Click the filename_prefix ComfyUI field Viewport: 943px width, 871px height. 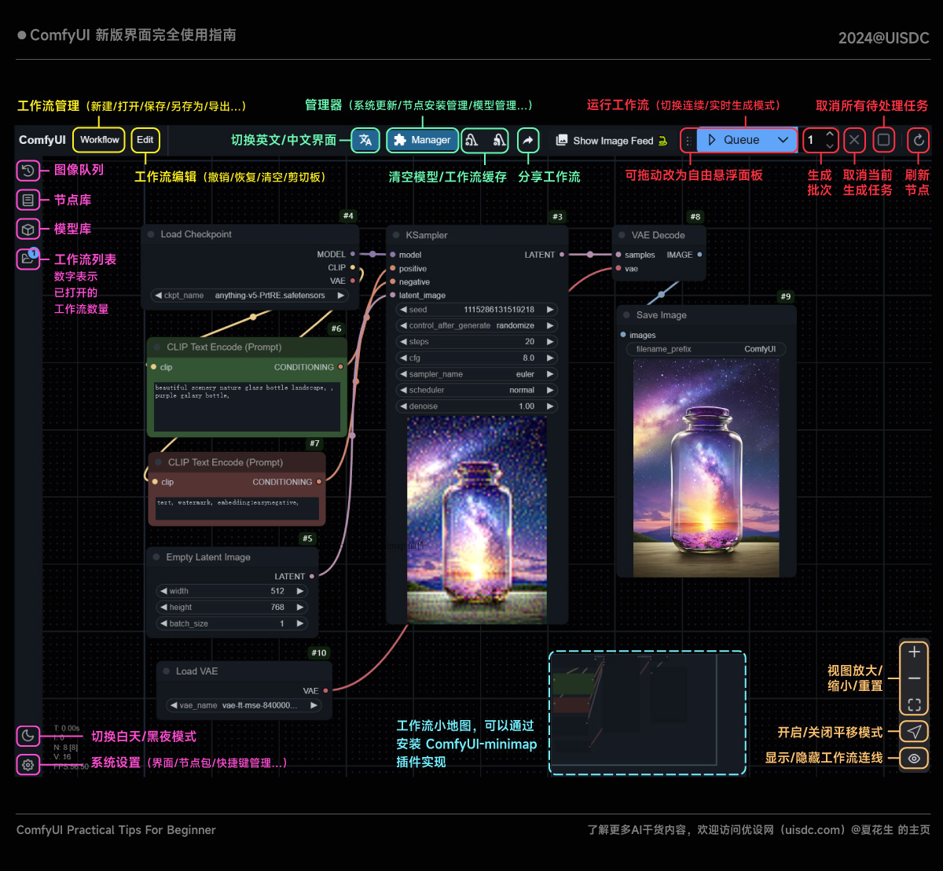(x=706, y=349)
